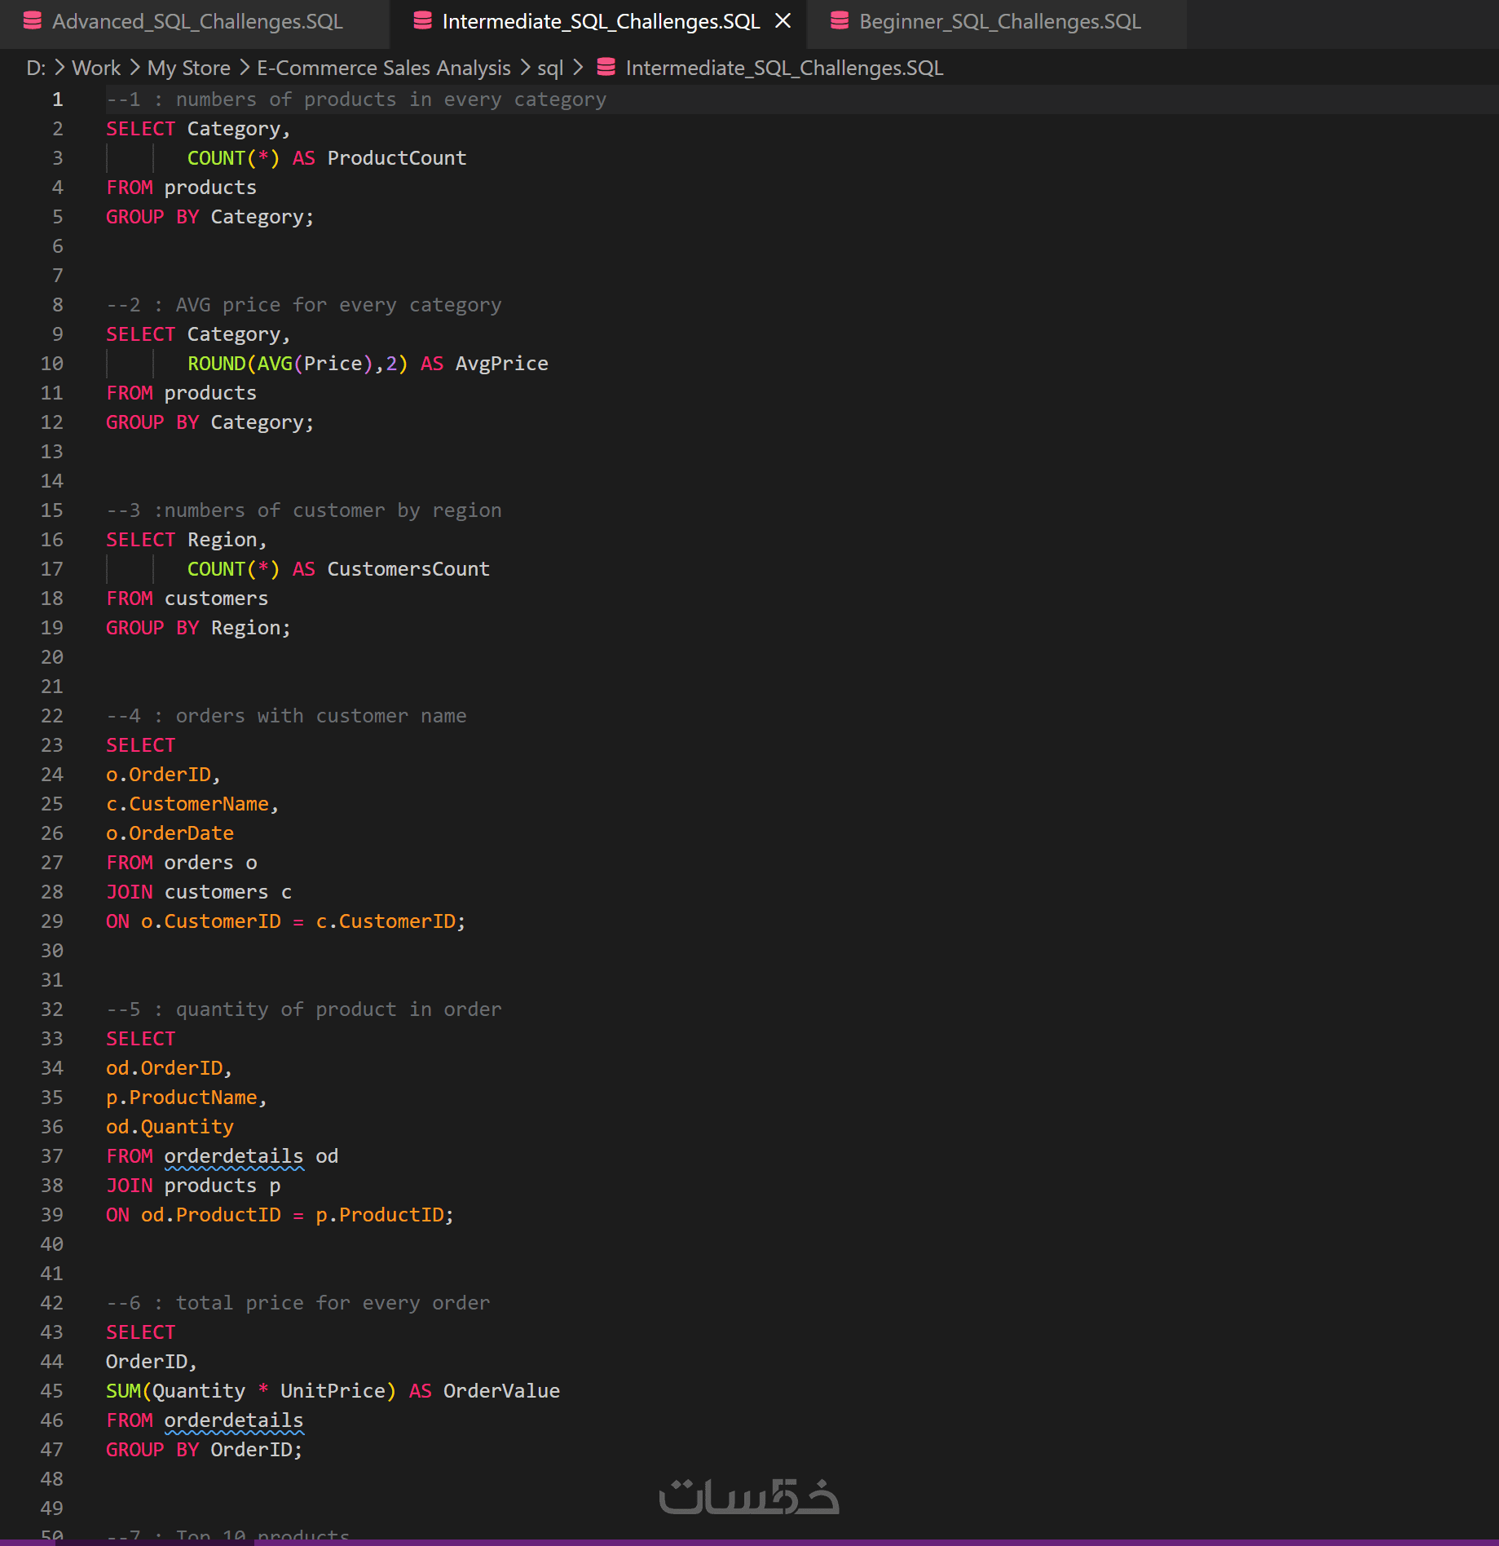Click 'ProductCount' alias on line 3
Viewport: 1499px width, 1546px height.
click(x=397, y=158)
